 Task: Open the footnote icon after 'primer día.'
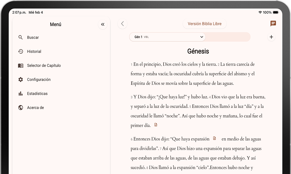pyautogui.click(x=156, y=125)
